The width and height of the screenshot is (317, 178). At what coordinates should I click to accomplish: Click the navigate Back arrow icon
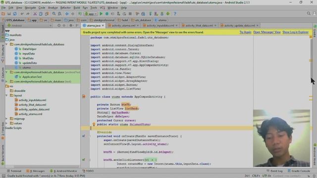[67, 14]
